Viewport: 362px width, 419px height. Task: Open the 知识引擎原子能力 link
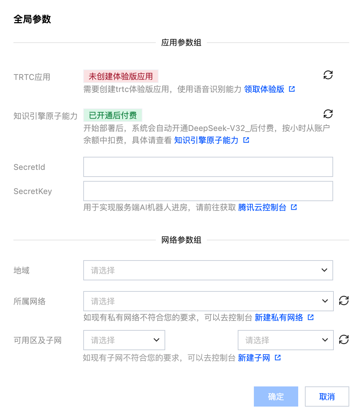[206, 140]
